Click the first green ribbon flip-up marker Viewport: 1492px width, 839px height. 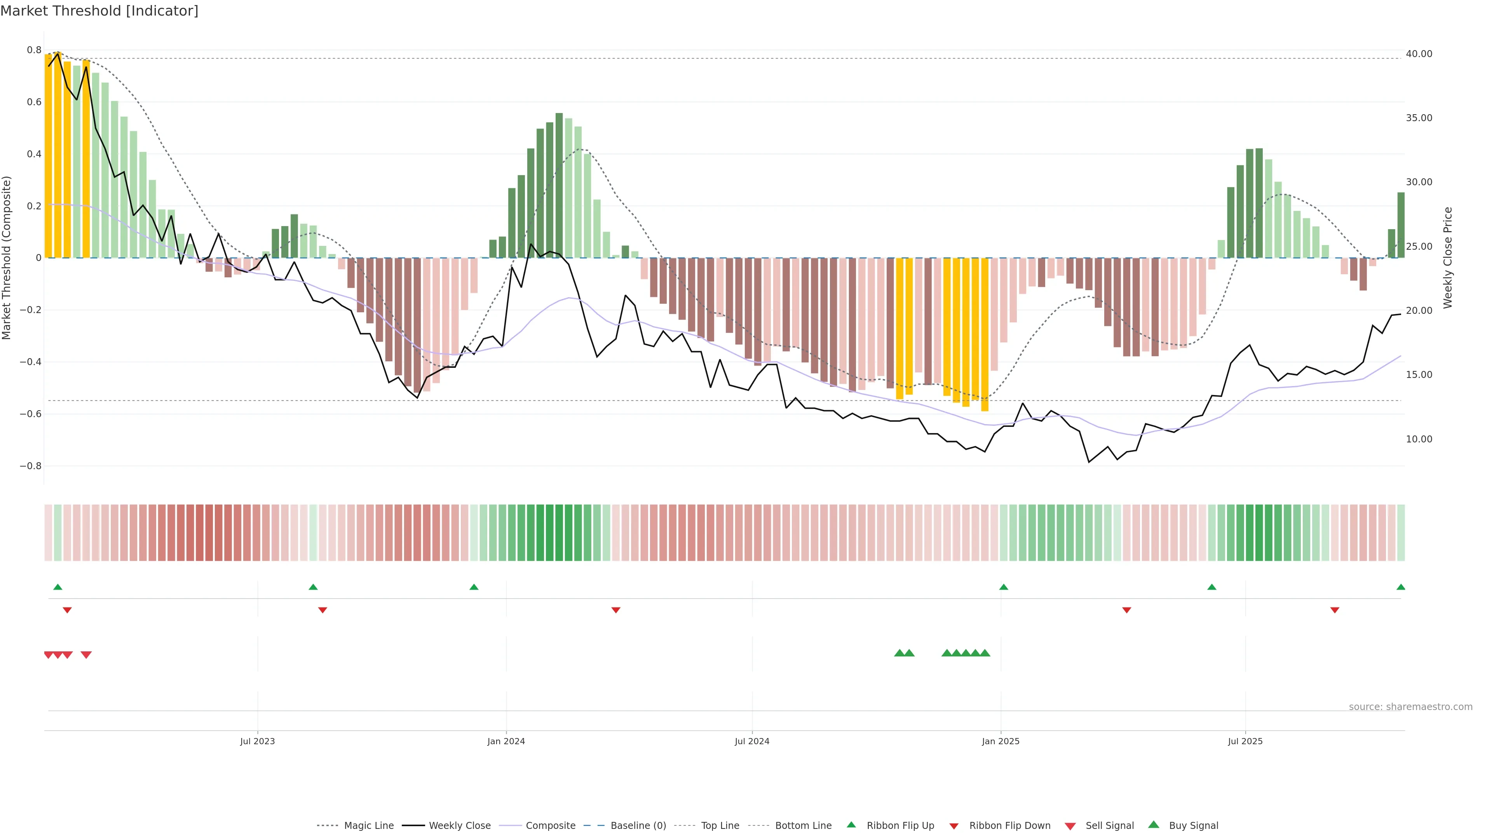[x=58, y=587]
